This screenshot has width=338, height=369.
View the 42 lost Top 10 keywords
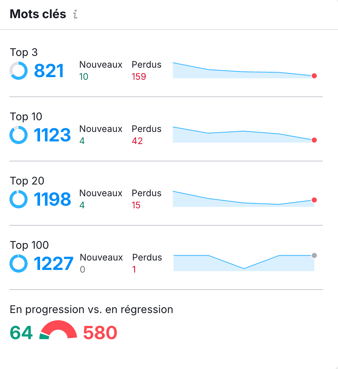pyautogui.click(x=137, y=141)
